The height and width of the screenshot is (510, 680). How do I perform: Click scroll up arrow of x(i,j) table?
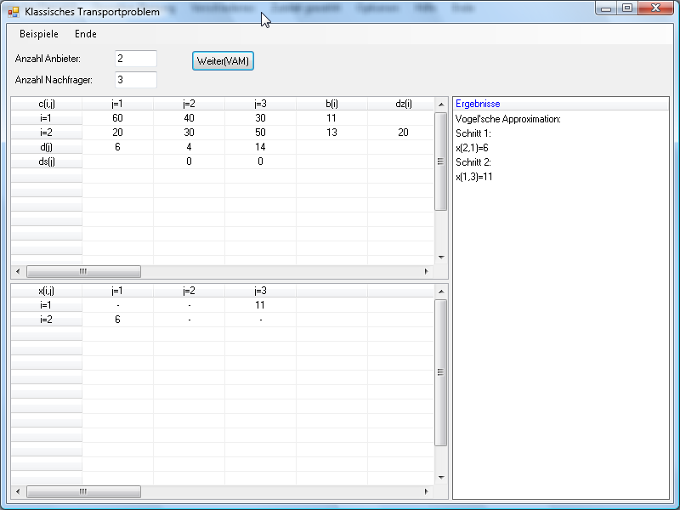440,292
